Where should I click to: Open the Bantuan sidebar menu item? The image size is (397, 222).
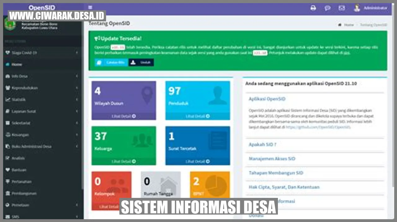coord(42,170)
